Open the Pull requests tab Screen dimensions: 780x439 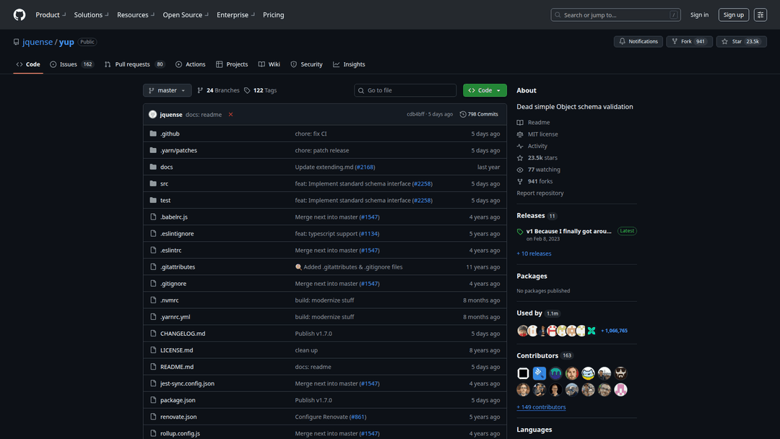[134, 64]
